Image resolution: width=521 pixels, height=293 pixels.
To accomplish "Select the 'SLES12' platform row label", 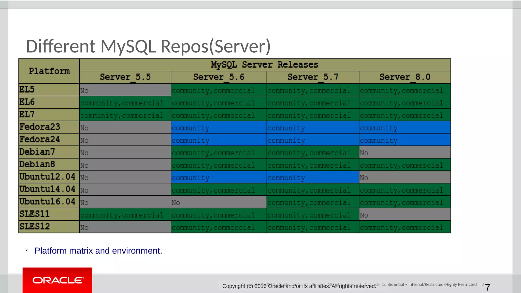I will (49, 227).
